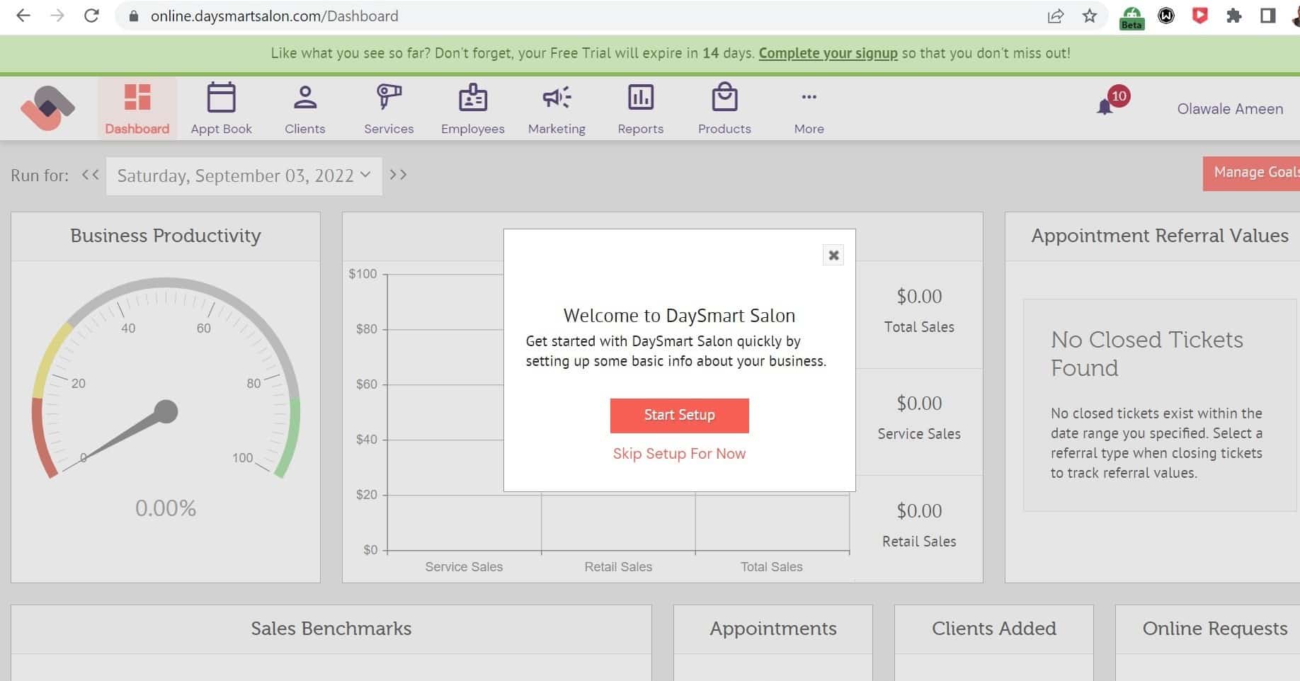
Task: Click the Retail Sales chart axis label
Action: [618, 567]
